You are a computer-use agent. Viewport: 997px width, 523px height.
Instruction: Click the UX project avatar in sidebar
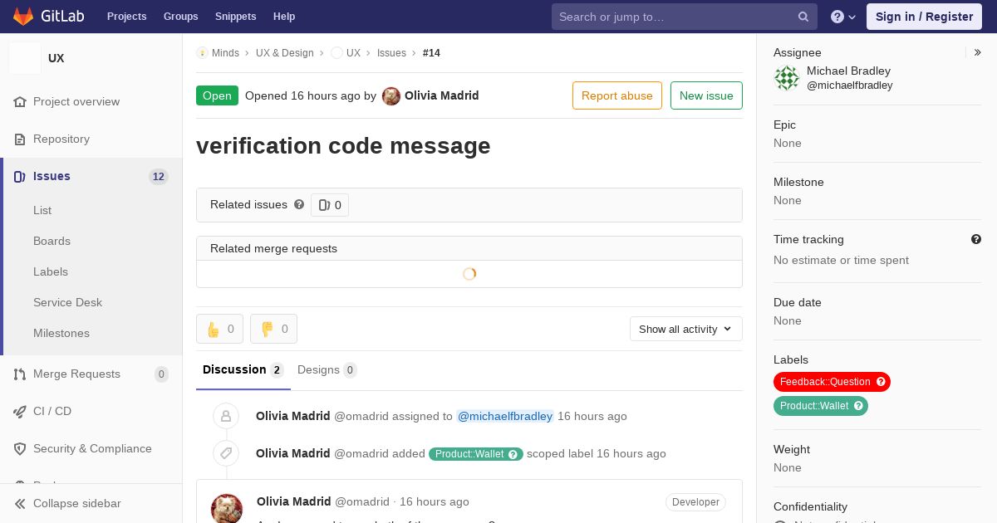coord(25,58)
